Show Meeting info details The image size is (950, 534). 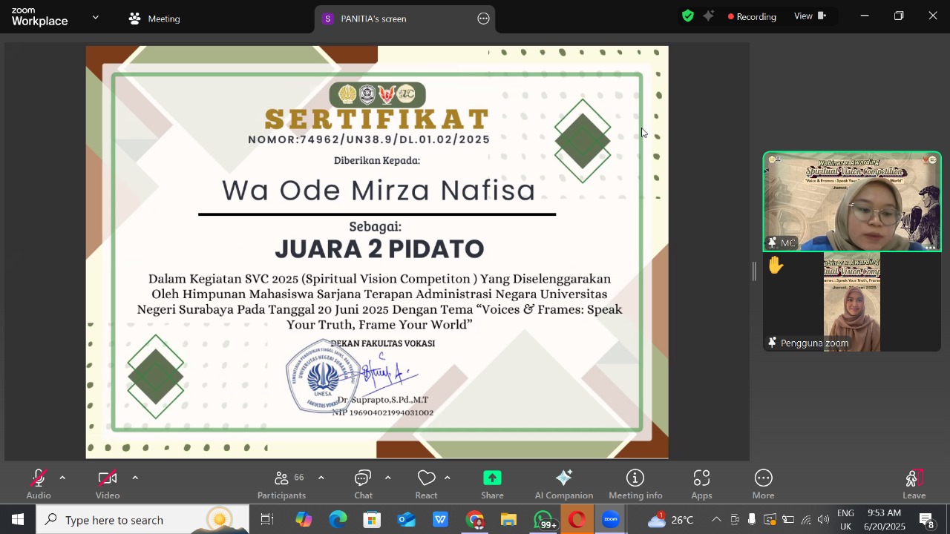pyautogui.click(x=635, y=484)
